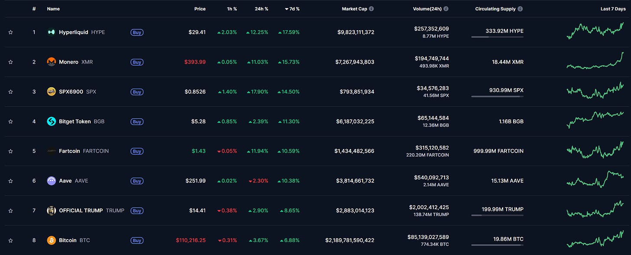Image resolution: width=631 pixels, height=255 pixels.
Task: Sort by 24h % column header
Action: point(261,9)
